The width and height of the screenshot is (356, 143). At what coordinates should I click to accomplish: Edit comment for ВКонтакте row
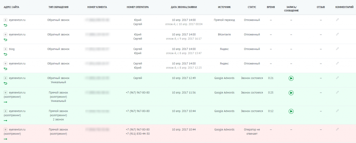[337, 34]
